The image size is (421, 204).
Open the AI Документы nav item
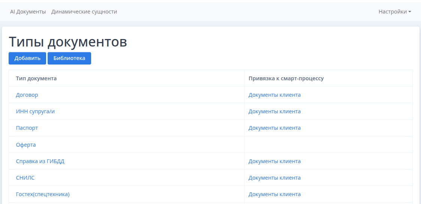point(28,12)
